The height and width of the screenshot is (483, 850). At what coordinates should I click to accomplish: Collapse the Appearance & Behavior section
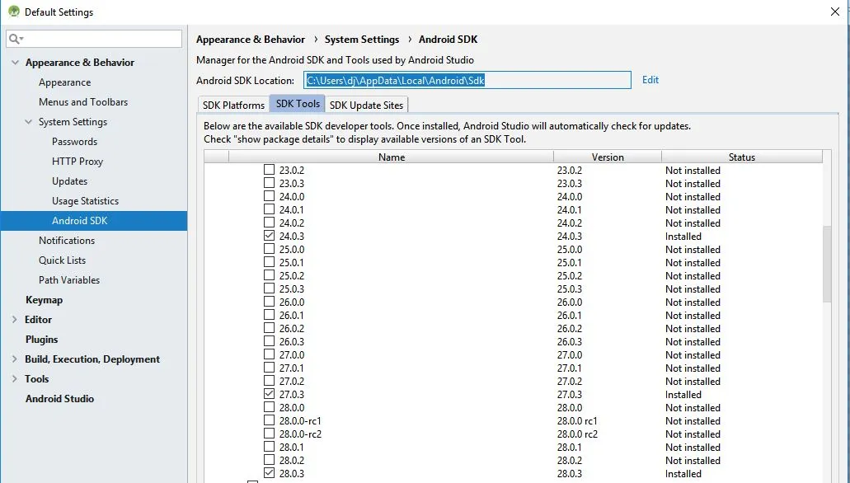pos(15,63)
